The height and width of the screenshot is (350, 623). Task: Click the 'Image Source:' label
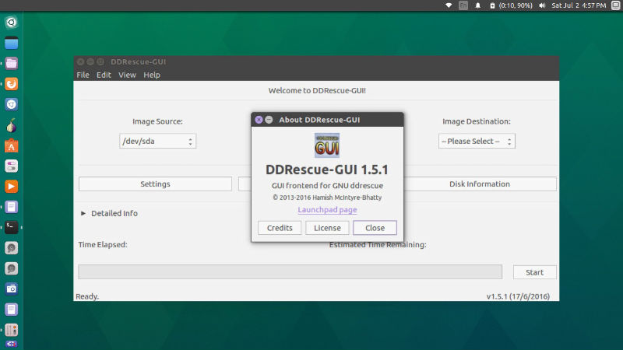[158, 121]
